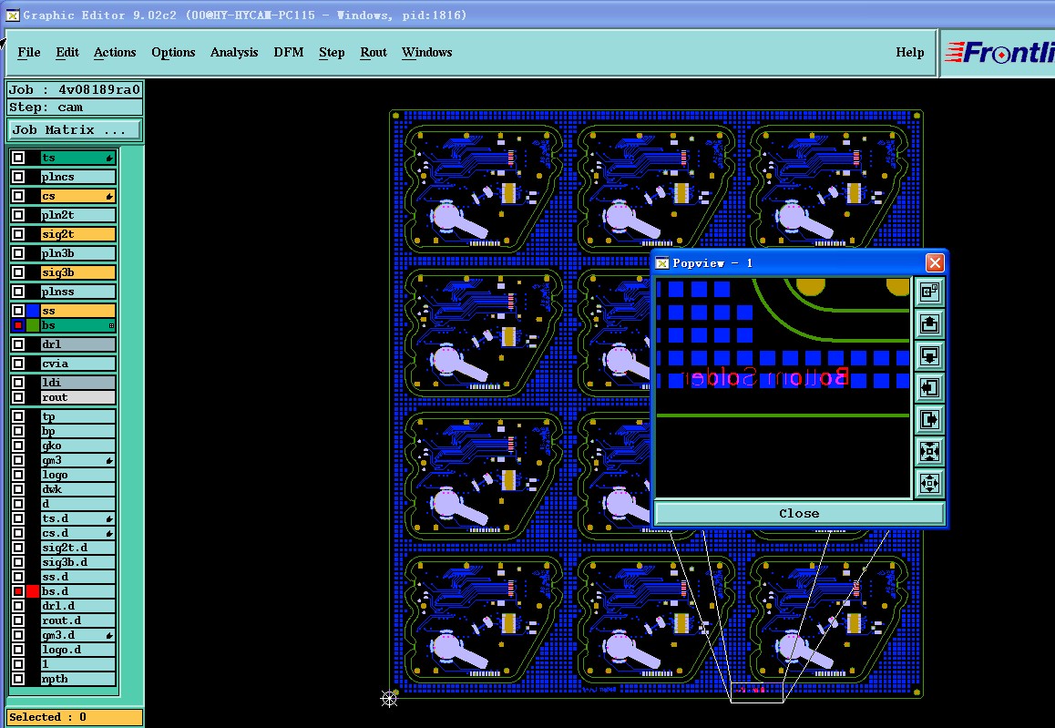1055x728 pixels.
Task: Toggle display of the rout layer
Action: pos(18,397)
